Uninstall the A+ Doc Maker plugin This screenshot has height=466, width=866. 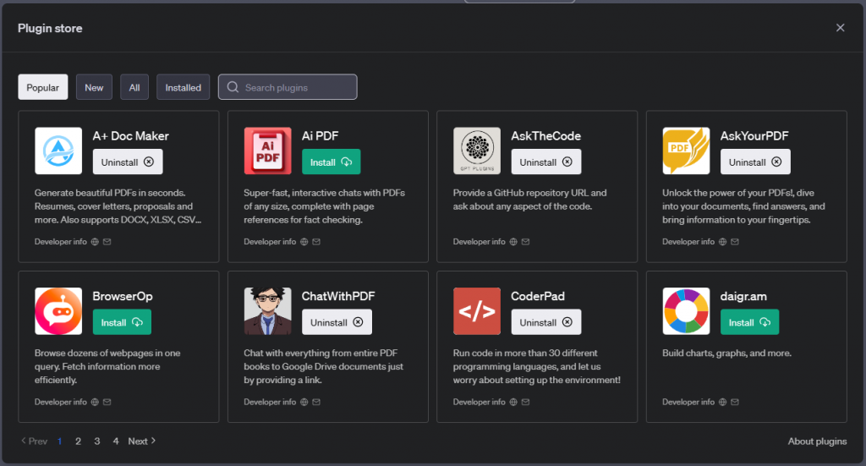128,162
